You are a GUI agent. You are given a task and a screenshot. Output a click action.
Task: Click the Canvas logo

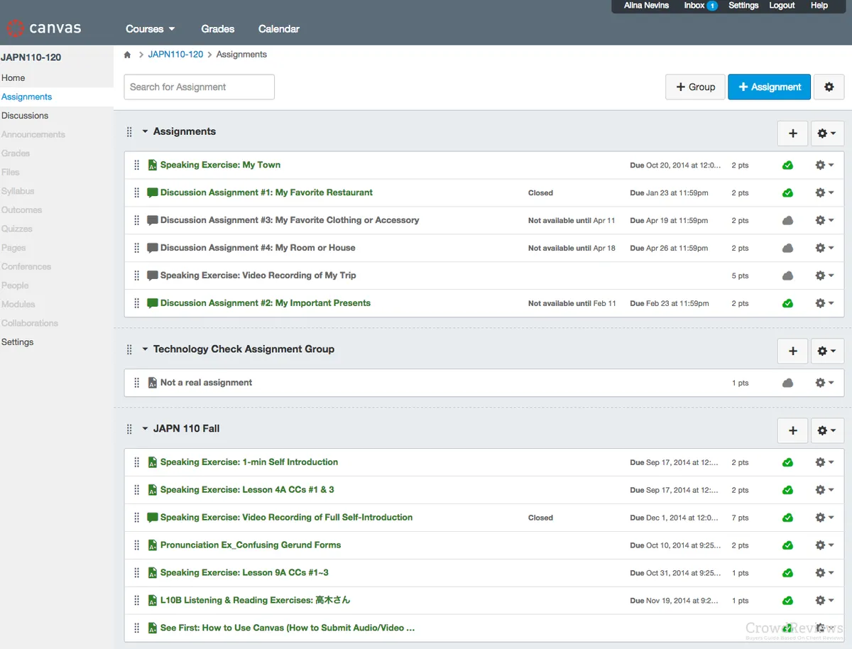44,28
